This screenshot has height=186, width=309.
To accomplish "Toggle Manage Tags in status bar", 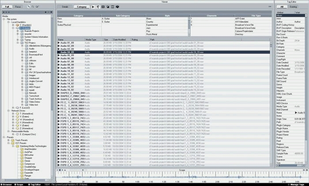I will [296, 185].
